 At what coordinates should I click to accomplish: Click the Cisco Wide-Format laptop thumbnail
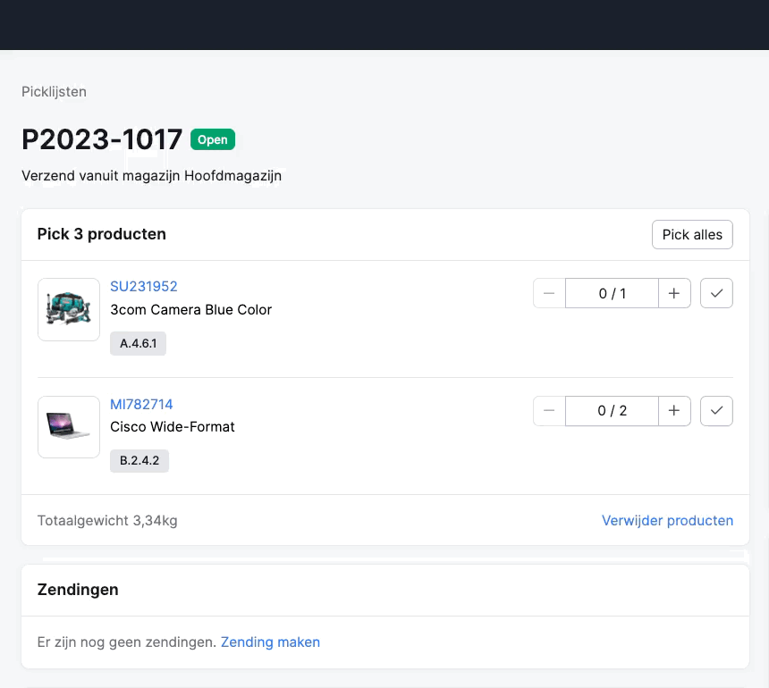[69, 427]
